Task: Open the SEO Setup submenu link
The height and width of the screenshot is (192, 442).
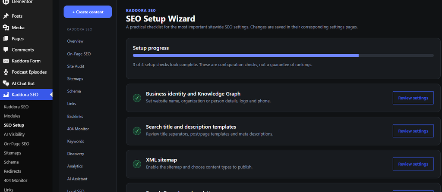Action: (14, 125)
